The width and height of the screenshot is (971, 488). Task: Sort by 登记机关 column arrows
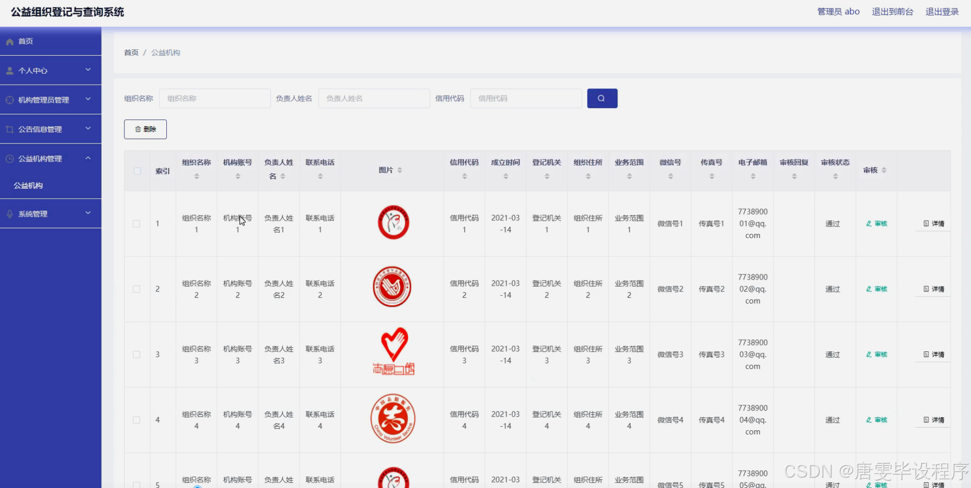tap(547, 177)
